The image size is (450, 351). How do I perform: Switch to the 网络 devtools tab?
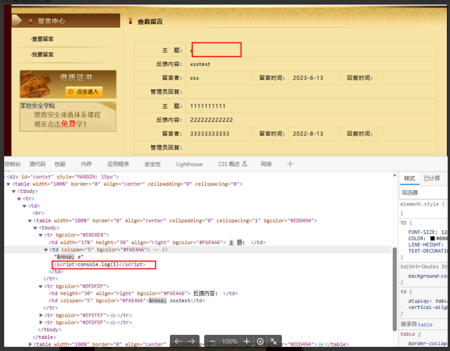pyautogui.click(x=266, y=164)
